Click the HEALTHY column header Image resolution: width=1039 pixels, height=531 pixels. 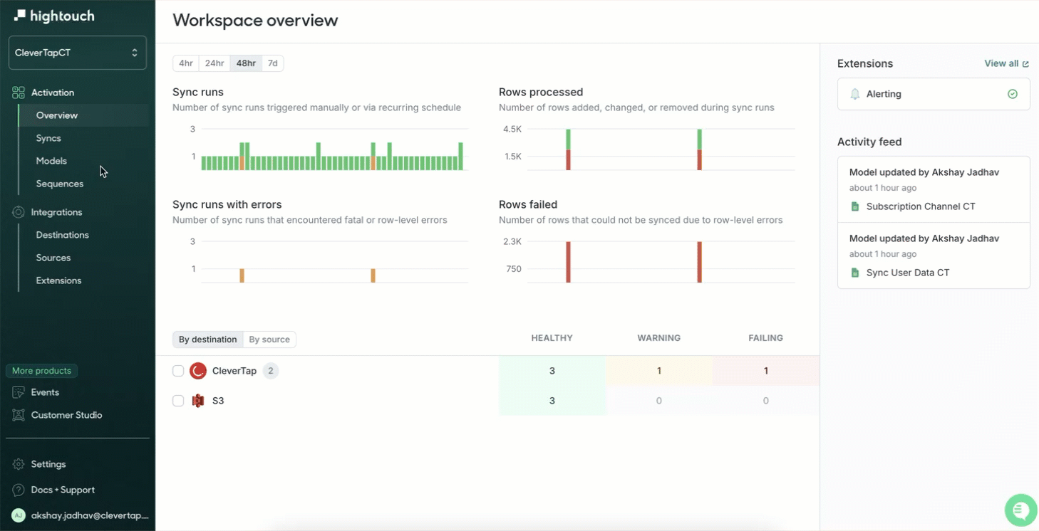[552, 338]
